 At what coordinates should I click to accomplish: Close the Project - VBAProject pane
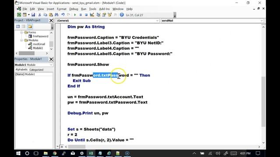(x=51, y=20)
